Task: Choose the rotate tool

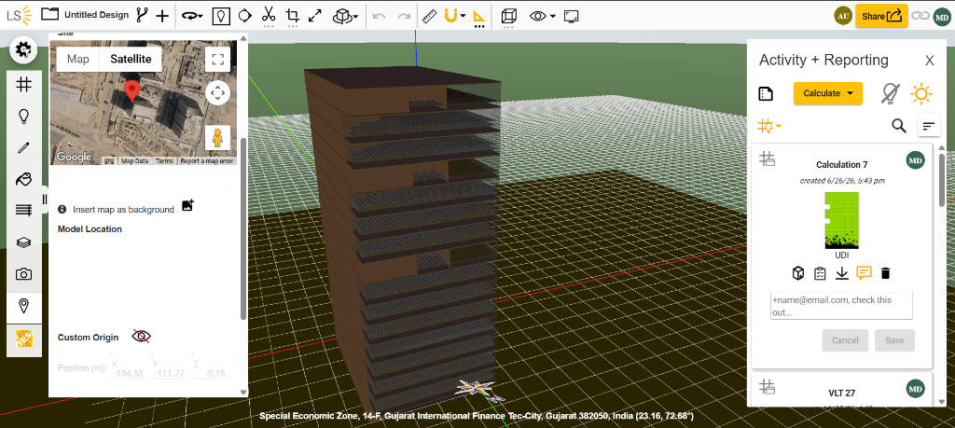Action: click(245, 16)
